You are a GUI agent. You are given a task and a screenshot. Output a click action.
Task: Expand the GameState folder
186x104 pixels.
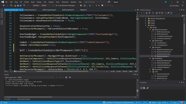click(x=150, y=69)
